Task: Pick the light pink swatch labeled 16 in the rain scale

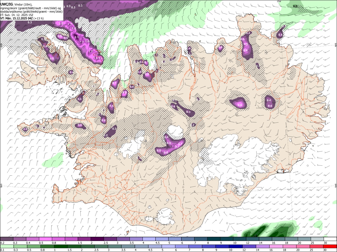Action: point(276,246)
